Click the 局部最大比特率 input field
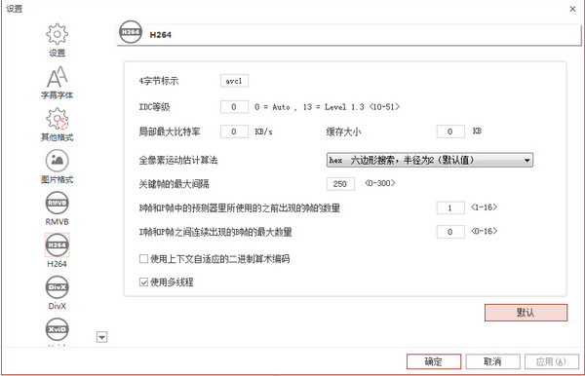The width and height of the screenshot is (585, 376). (234, 132)
